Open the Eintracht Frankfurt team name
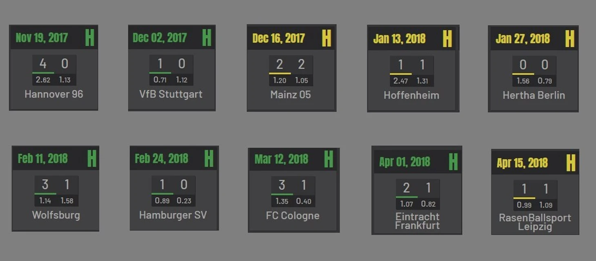The height and width of the screenshot is (261, 596). 417,221
